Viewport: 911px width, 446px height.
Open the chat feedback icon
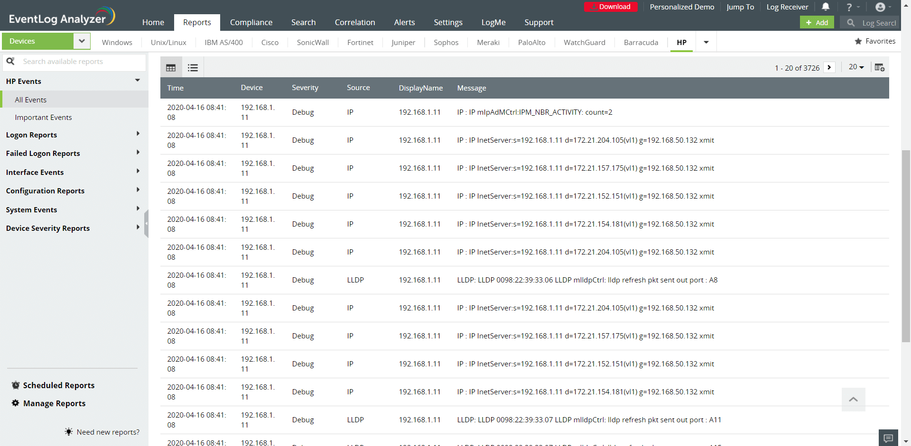(x=888, y=437)
